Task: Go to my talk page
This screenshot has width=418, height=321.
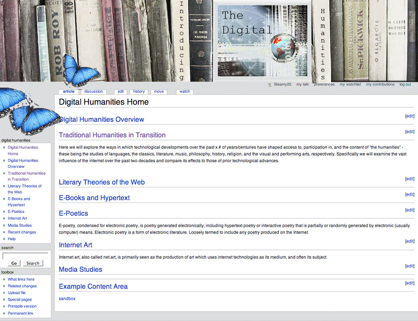Action: [x=302, y=84]
